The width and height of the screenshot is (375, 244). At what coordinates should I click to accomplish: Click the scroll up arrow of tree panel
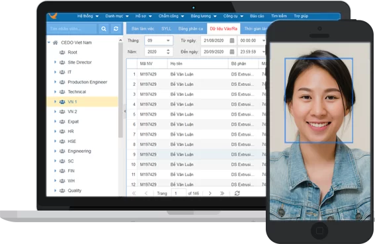(120, 40)
